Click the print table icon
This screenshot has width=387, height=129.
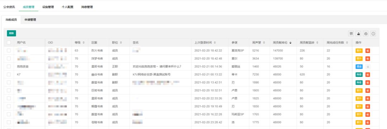click(366, 34)
